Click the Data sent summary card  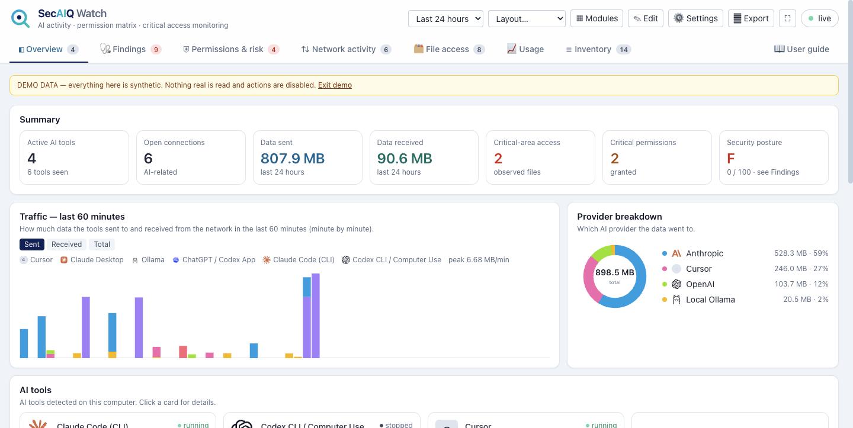pyautogui.click(x=307, y=157)
